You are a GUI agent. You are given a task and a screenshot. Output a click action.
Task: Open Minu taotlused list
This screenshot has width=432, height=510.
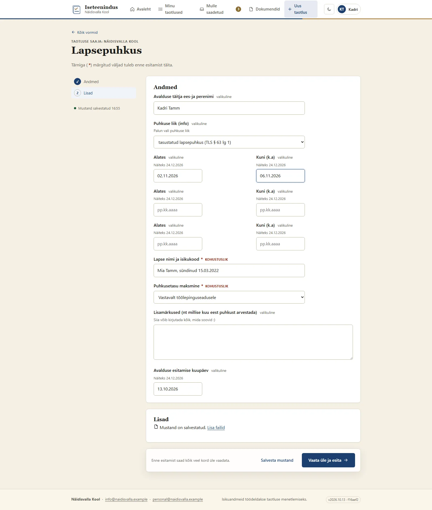click(x=171, y=9)
